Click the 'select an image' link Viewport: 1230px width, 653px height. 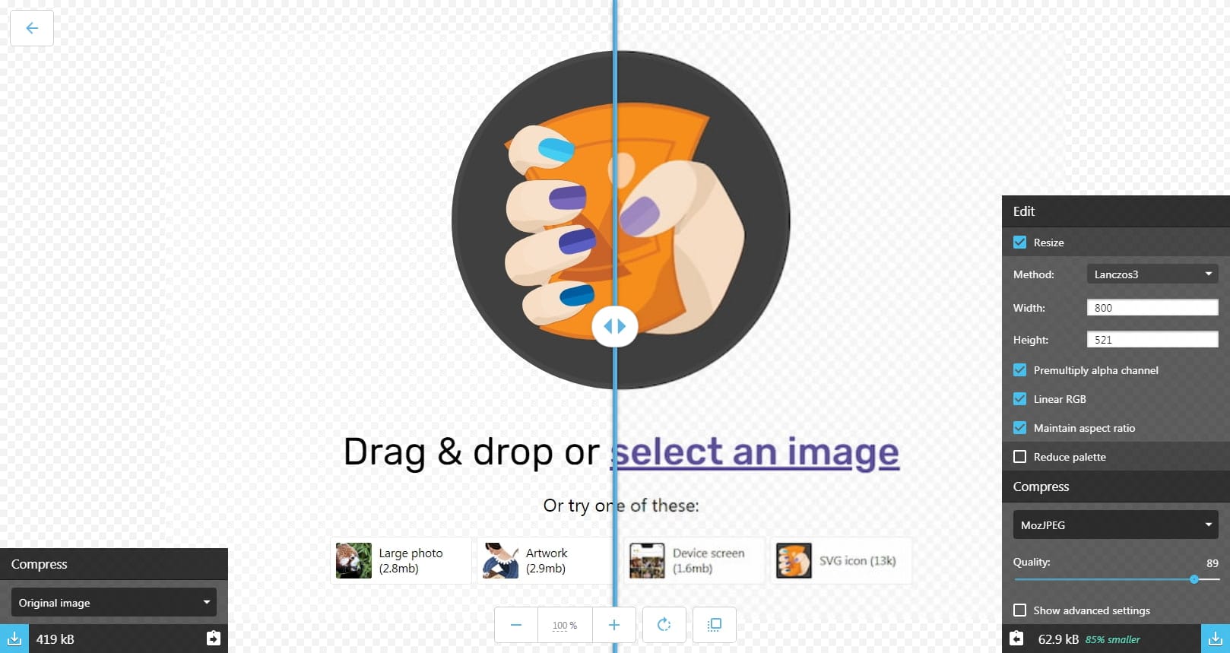tap(756, 452)
